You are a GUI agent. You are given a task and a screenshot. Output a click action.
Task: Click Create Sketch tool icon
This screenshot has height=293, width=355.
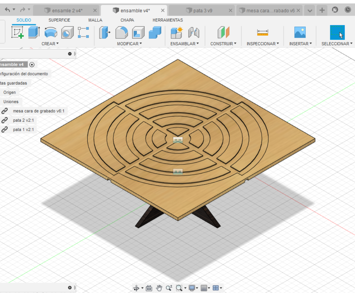pyautogui.click(x=18, y=33)
